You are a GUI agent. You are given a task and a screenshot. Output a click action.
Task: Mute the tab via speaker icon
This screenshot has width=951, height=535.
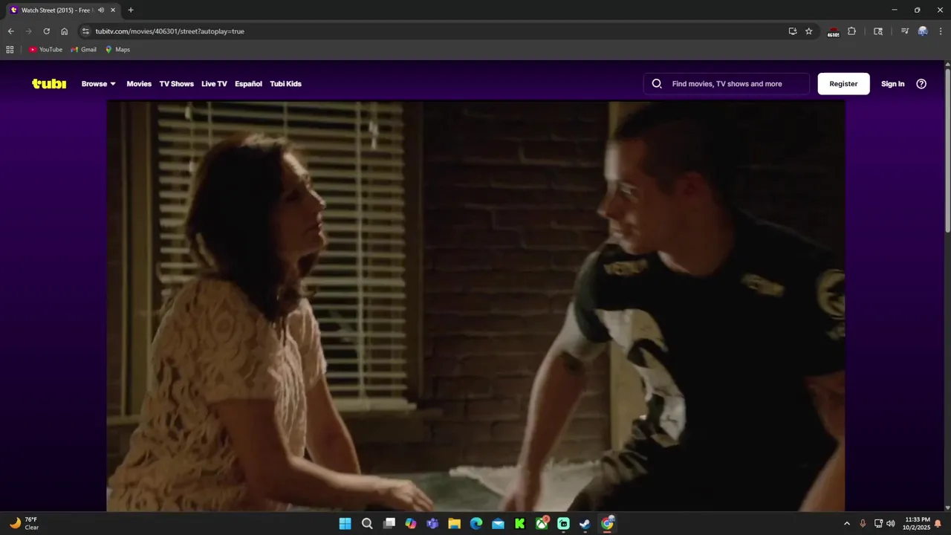click(101, 10)
